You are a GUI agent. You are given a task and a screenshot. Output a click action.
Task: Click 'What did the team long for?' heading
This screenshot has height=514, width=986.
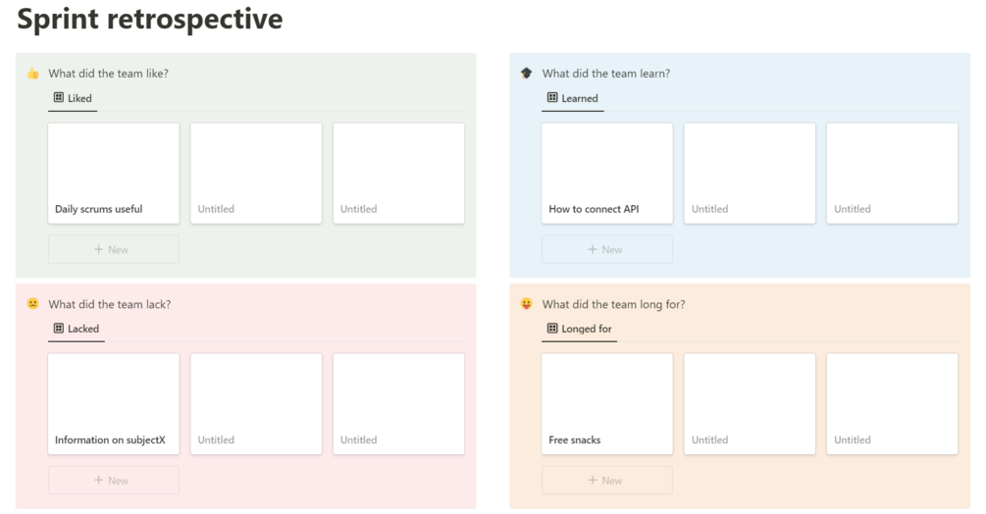coord(613,304)
